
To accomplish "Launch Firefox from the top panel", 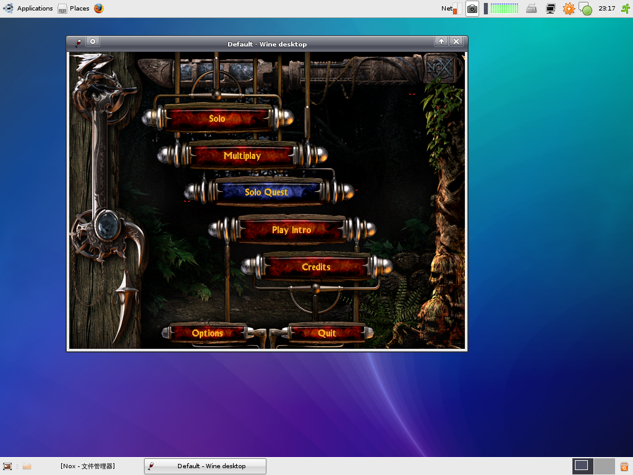I will (99, 8).
